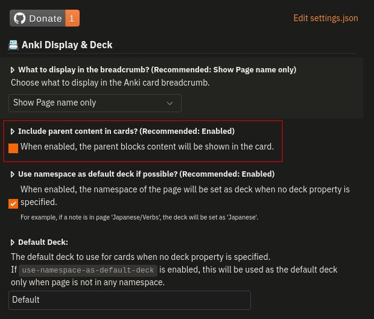Click the breadcrumb recommendation title text

point(157,69)
